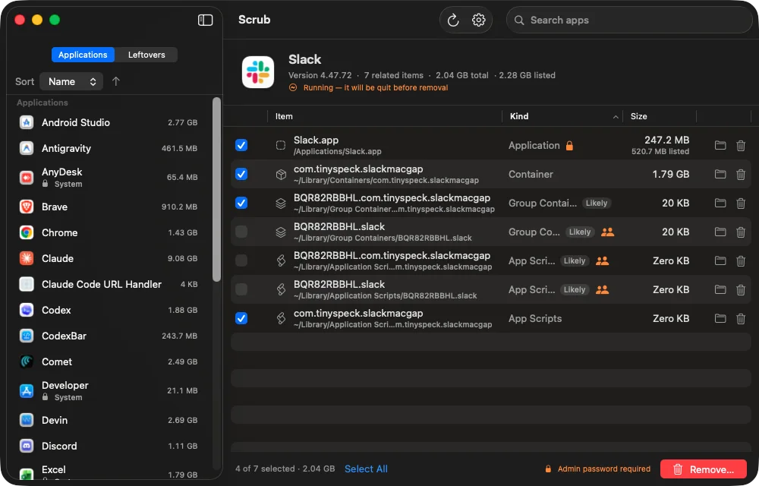Sort table by Size column header
The height and width of the screenshot is (486, 759).
[660, 116]
